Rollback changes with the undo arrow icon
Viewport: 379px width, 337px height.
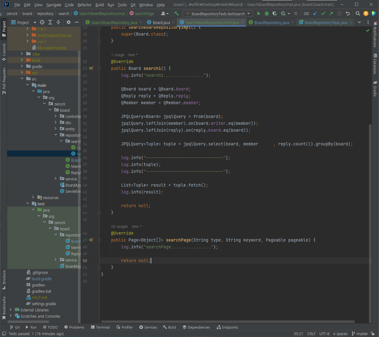(348, 13)
